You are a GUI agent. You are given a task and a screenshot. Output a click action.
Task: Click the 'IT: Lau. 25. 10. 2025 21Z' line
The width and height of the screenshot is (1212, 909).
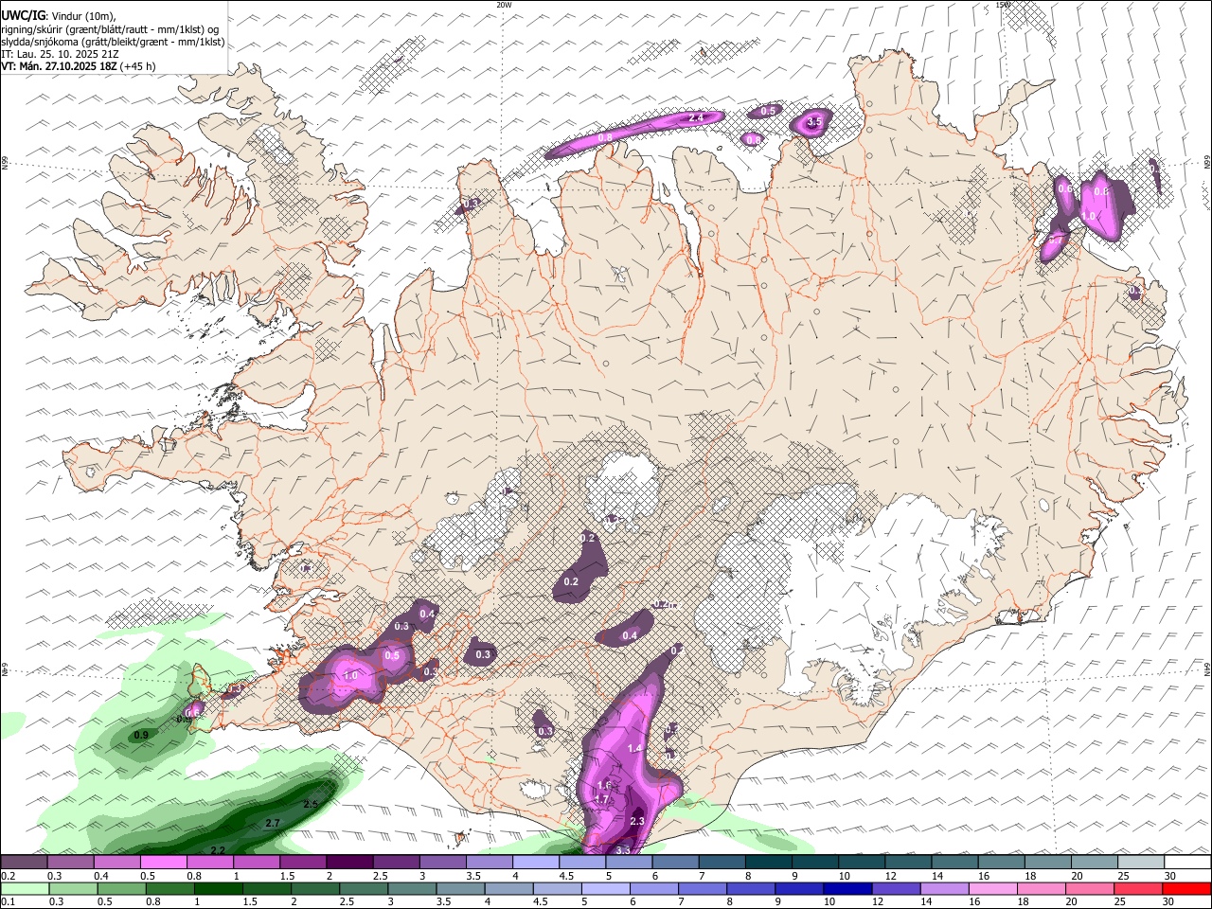coord(58,54)
